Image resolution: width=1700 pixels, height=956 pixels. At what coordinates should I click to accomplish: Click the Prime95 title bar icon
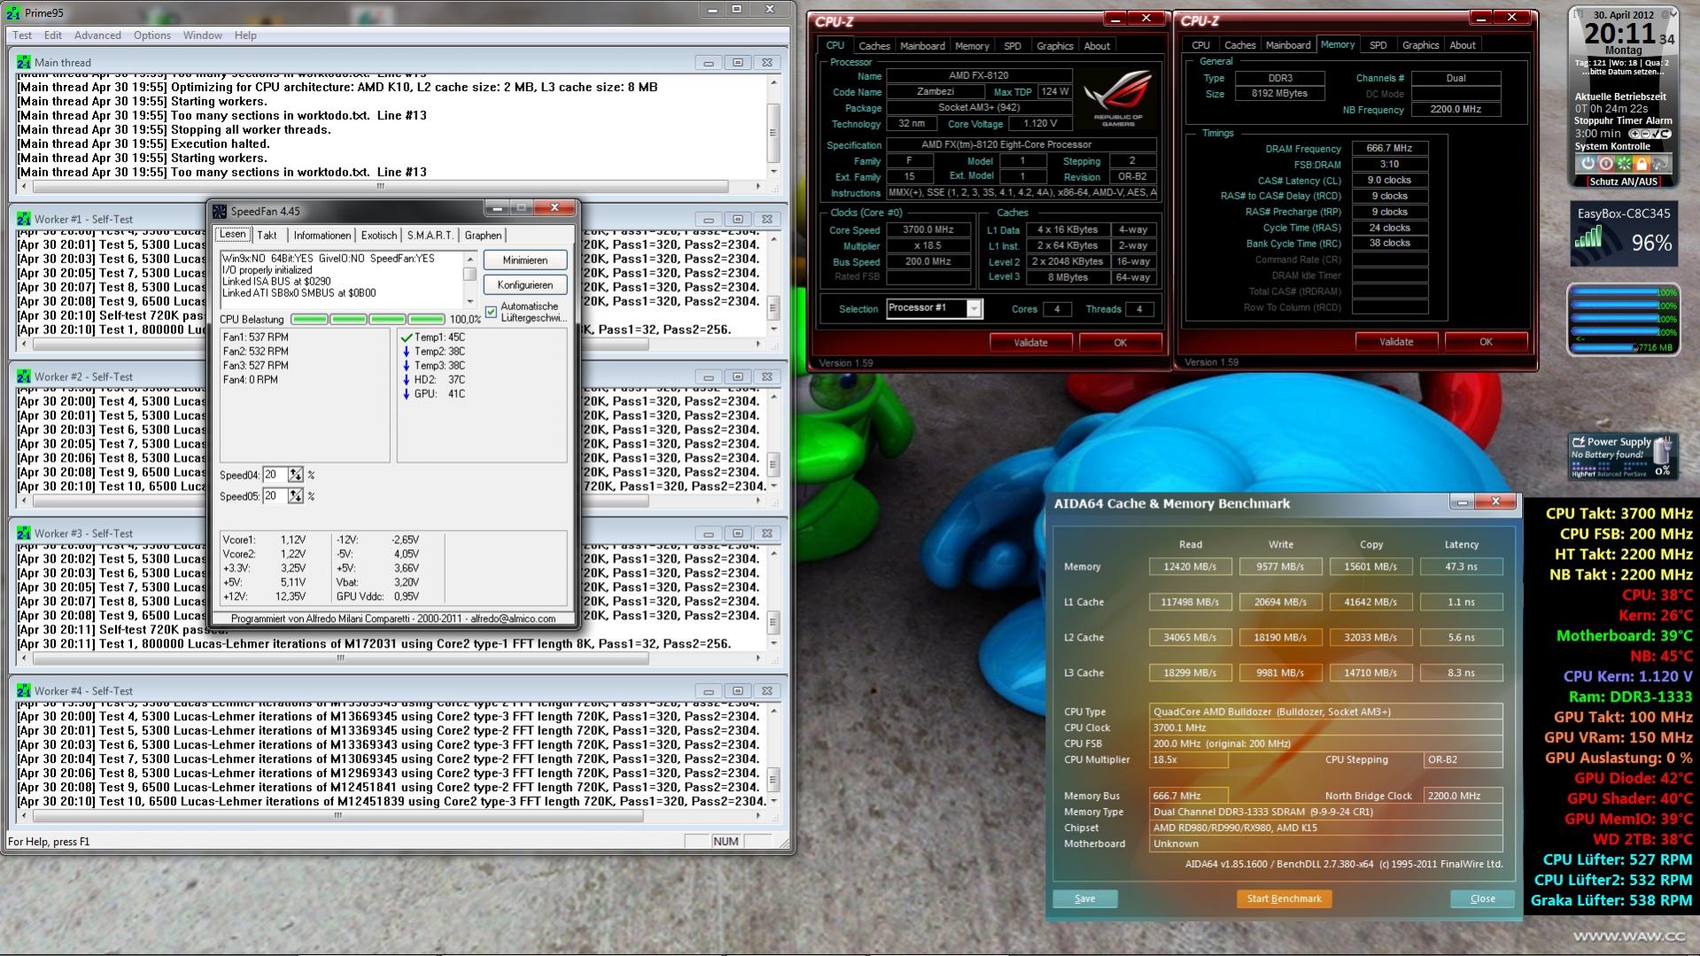[13, 13]
